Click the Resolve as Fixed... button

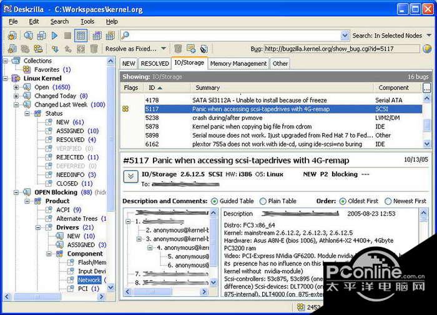[130, 49]
